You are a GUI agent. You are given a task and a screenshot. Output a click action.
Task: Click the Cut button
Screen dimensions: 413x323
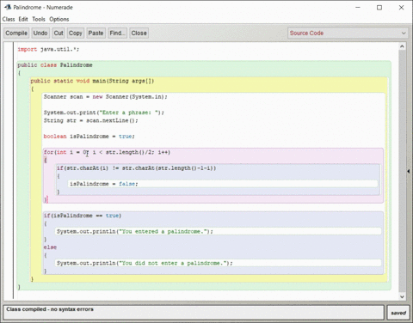(59, 34)
